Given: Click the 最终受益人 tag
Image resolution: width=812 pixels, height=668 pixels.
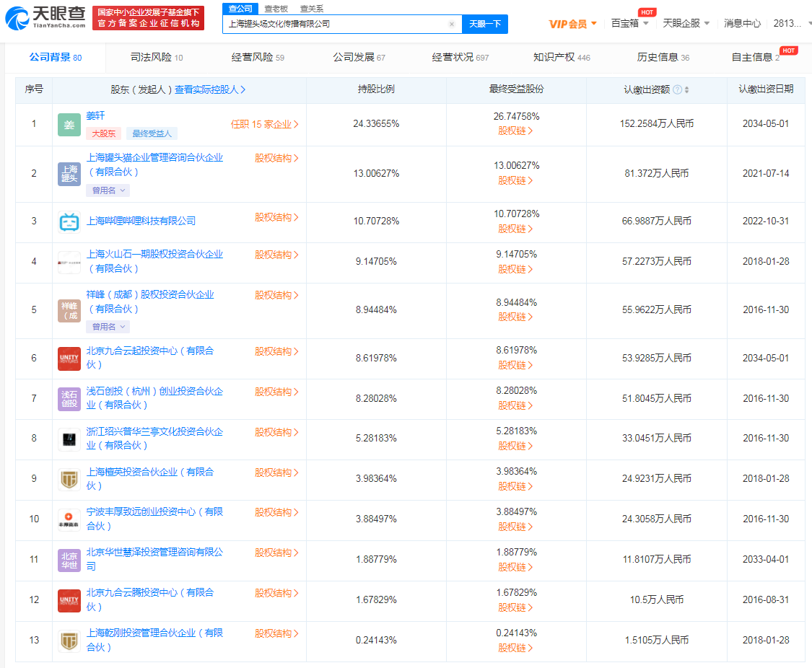Looking at the screenshot, I should pyautogui.click(x=152, y=133).
